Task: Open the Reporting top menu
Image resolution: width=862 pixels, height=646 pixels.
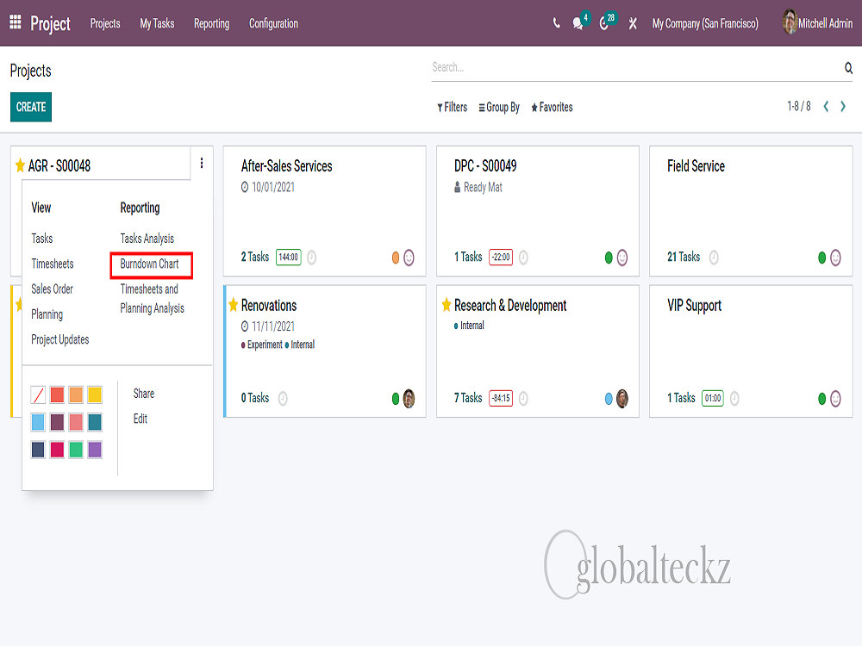Action: tap(212, 23)
